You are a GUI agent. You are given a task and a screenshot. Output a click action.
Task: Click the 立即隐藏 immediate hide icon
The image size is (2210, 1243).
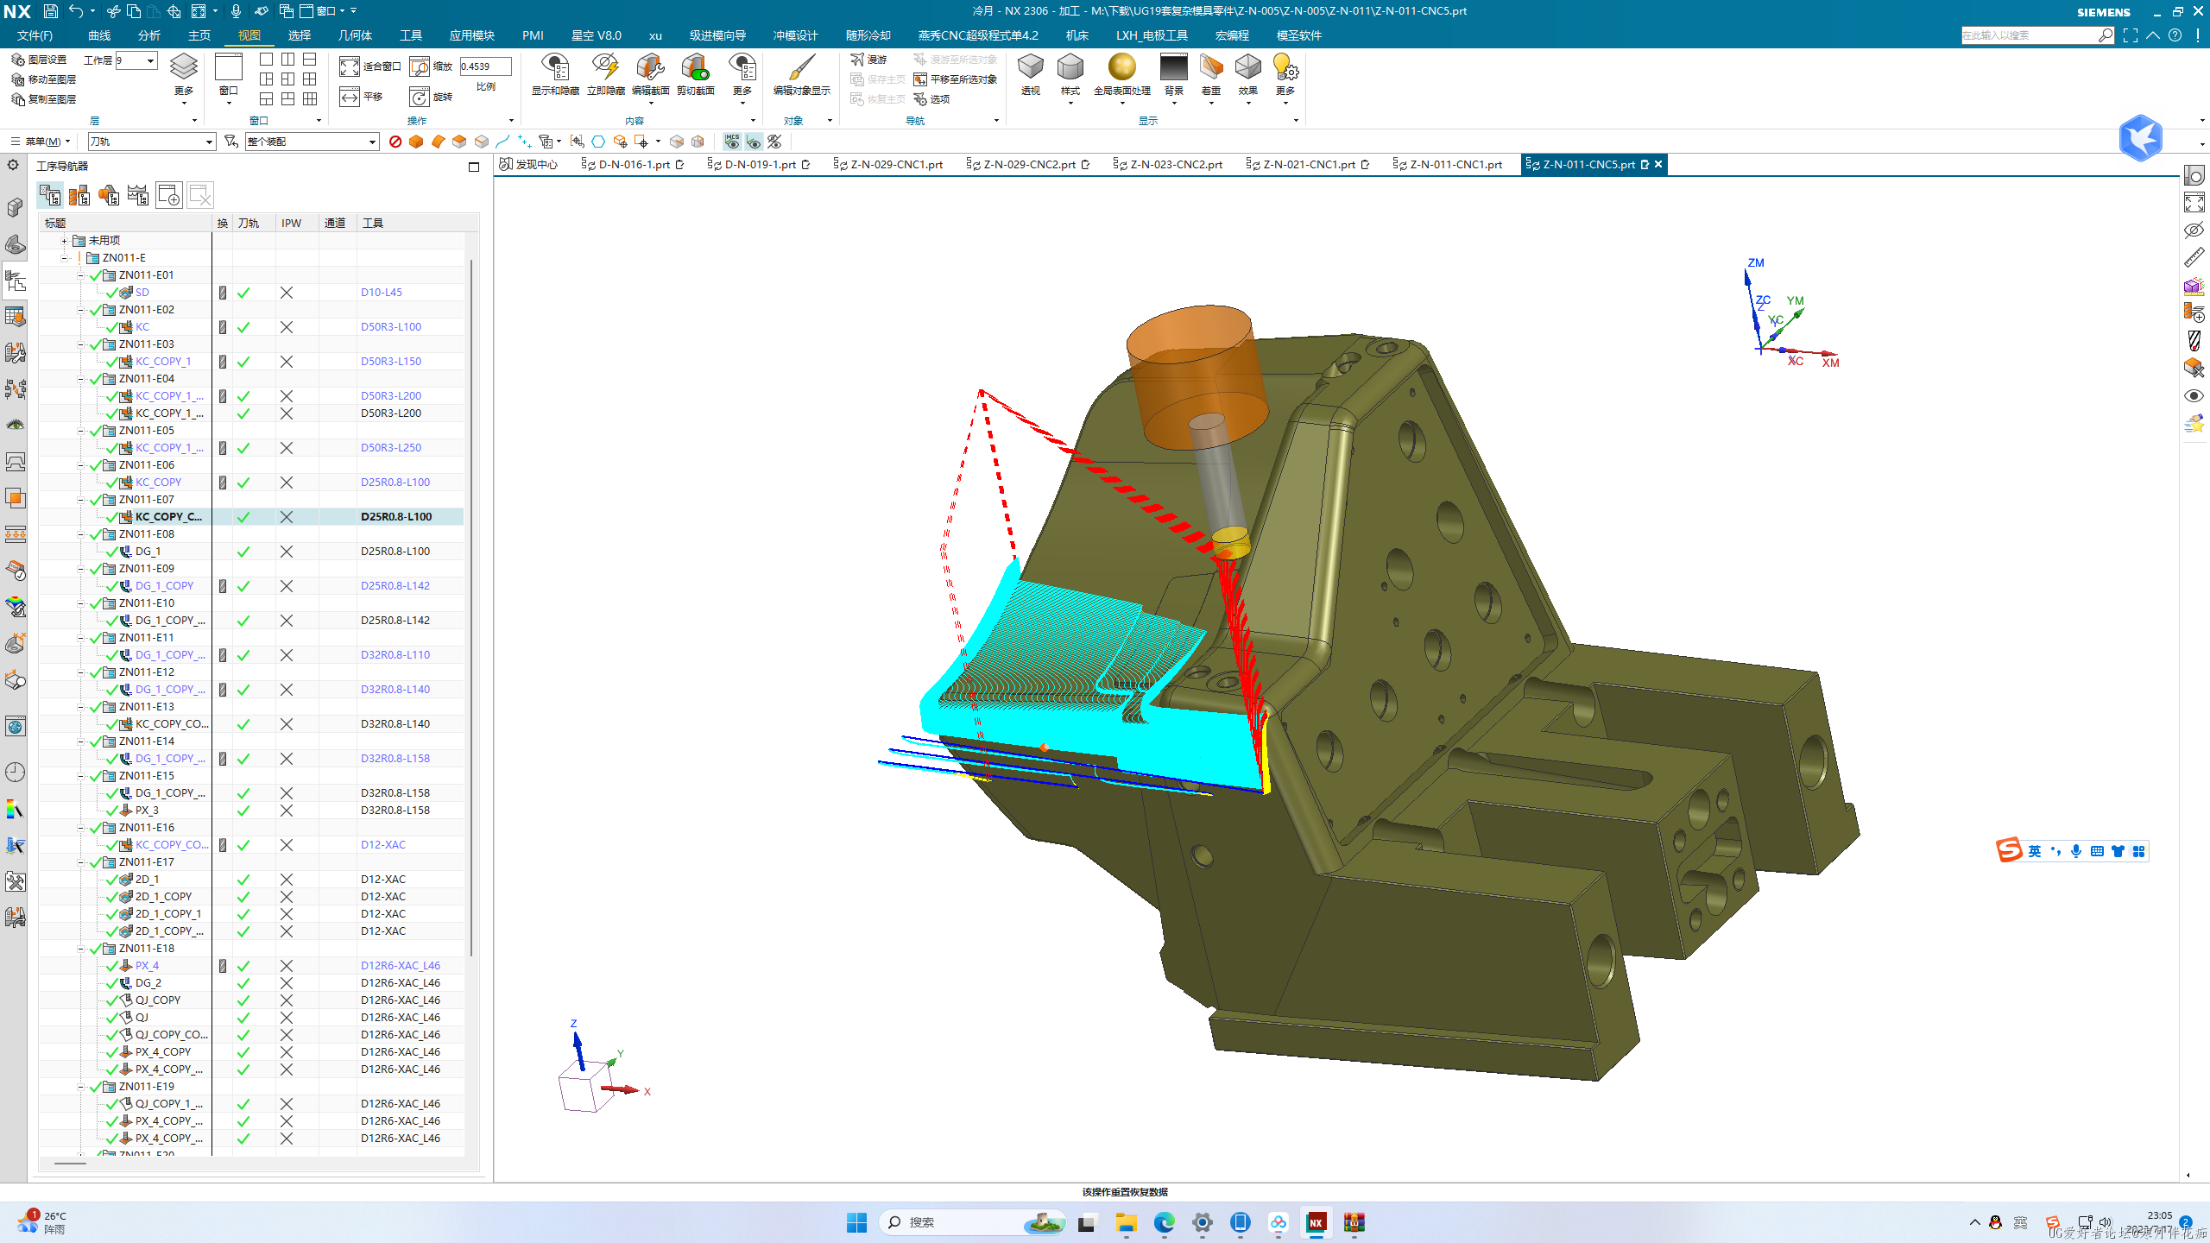click(605, 66)
